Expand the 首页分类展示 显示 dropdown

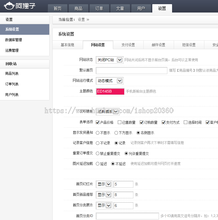coord(104,206)
